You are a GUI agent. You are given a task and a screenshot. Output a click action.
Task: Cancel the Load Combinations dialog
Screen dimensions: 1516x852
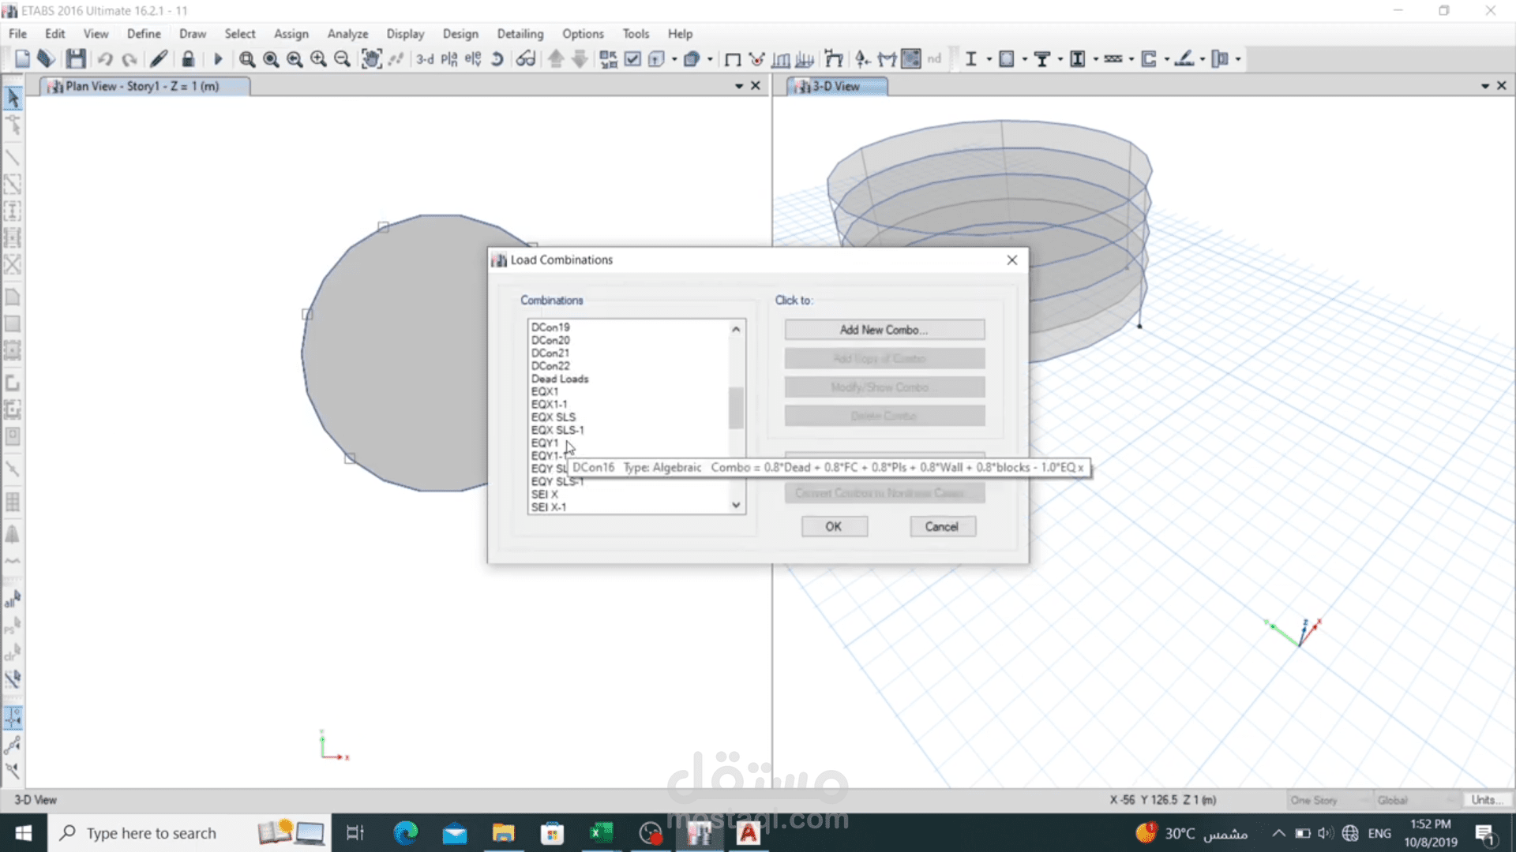[942, 526]
